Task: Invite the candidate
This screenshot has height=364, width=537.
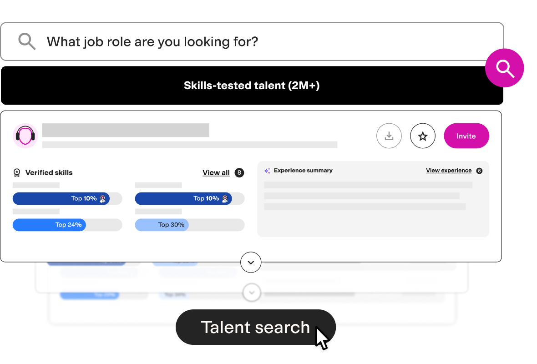Action: click(466, 136)
